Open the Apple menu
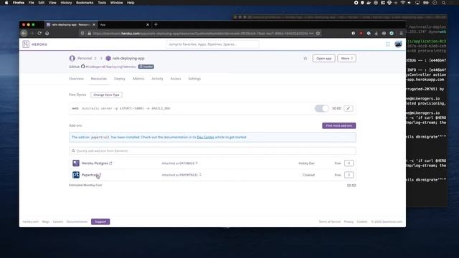The image size is (459, 258). (6, 3)
